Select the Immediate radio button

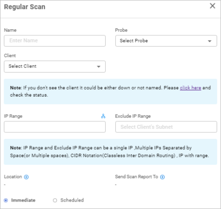click(x=6, y=201)
